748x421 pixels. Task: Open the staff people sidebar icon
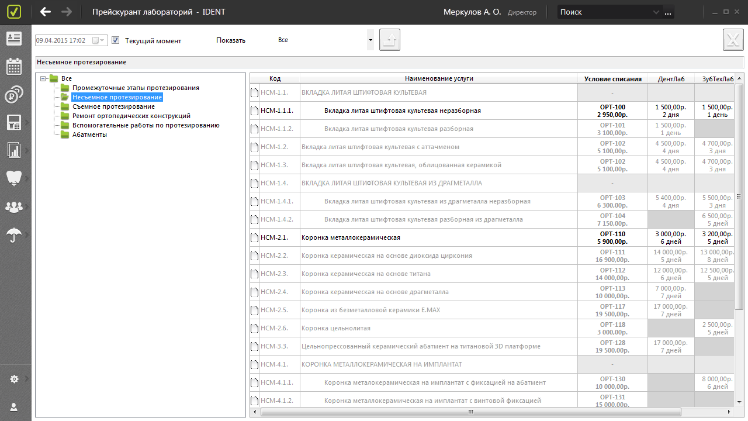[14, 206]
